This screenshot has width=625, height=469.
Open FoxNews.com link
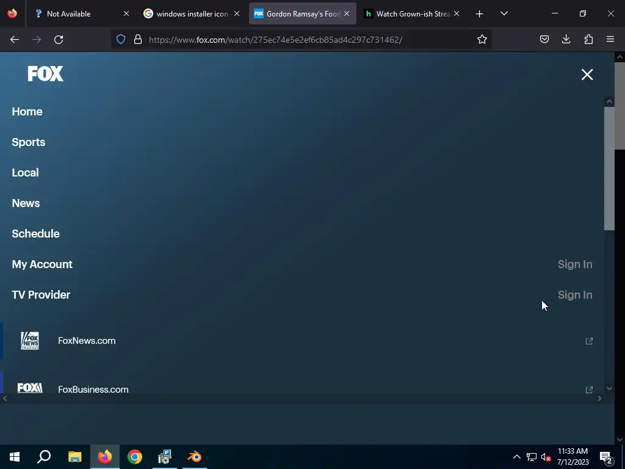[x=87, y=341]
